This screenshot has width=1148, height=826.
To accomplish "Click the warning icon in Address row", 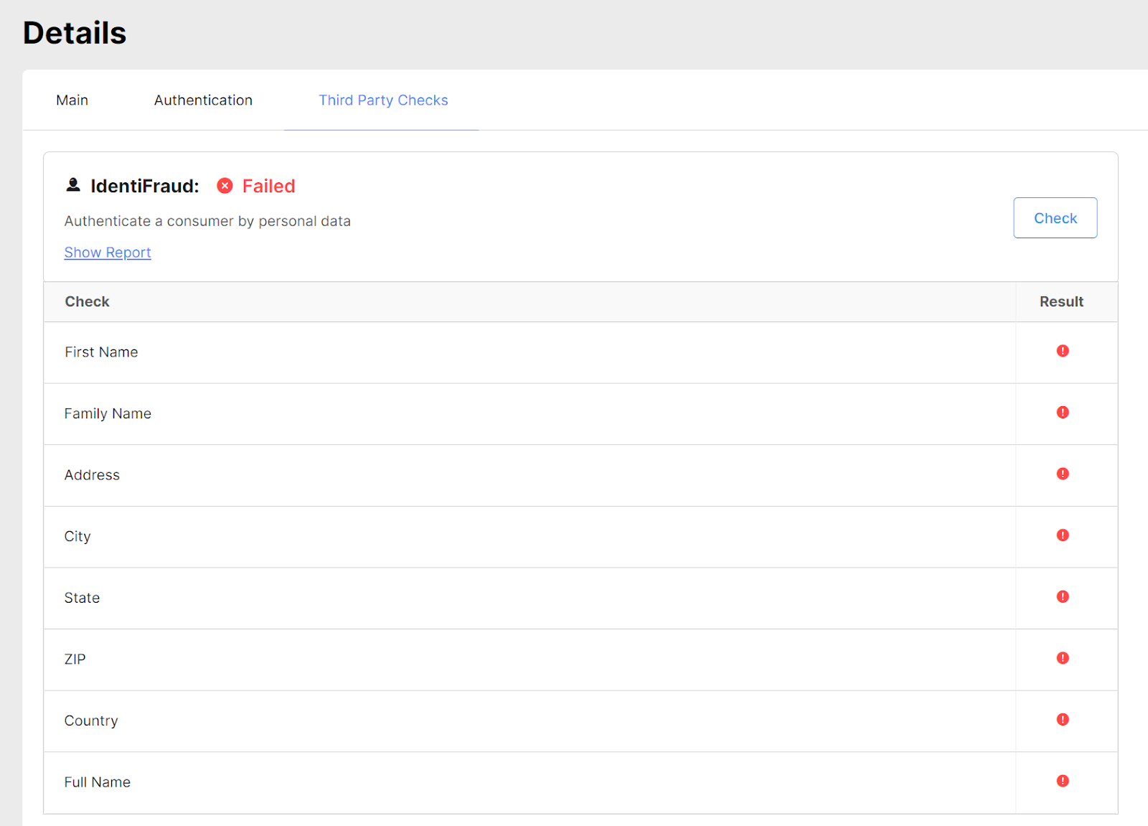I will click(x=1063, y=474).
